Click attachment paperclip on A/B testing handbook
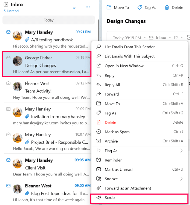The height and width of the screenshot is (205, 190). pyautogui.click(x=27, y=39)
